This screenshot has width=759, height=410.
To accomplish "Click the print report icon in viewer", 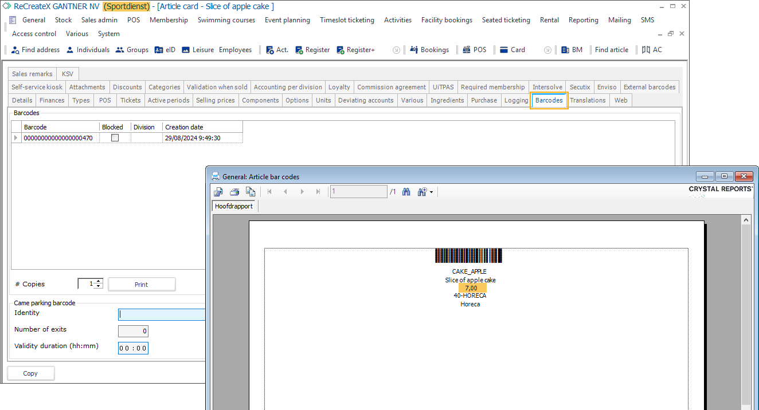I will [x=234, y=192].
